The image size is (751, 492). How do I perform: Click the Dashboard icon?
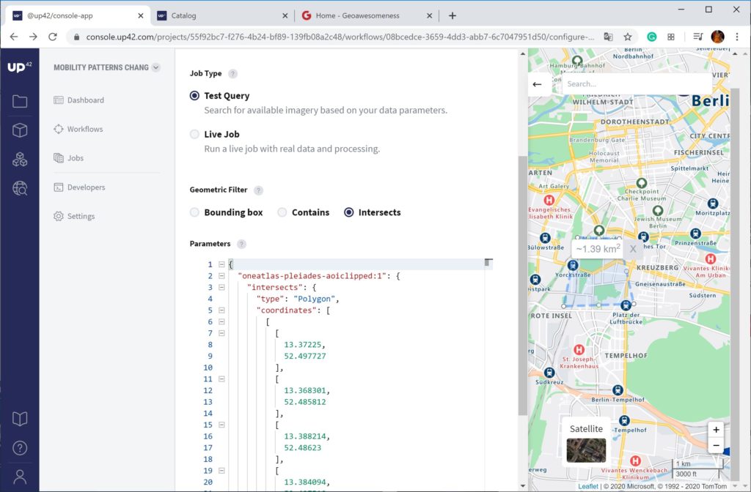59,100
